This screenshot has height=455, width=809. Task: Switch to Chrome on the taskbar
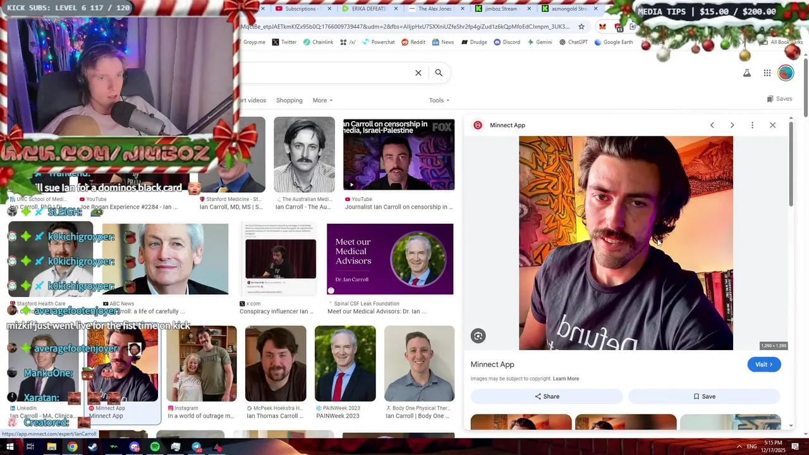72,447
